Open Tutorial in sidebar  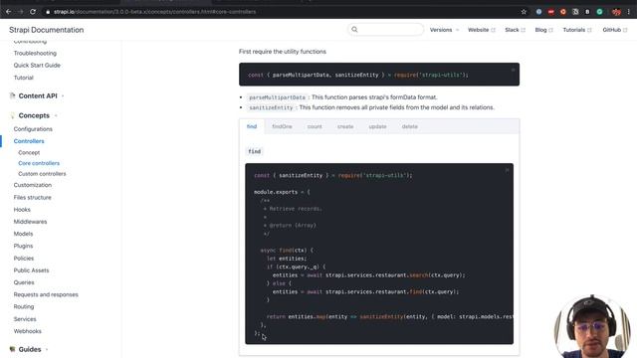pos(24,78)
